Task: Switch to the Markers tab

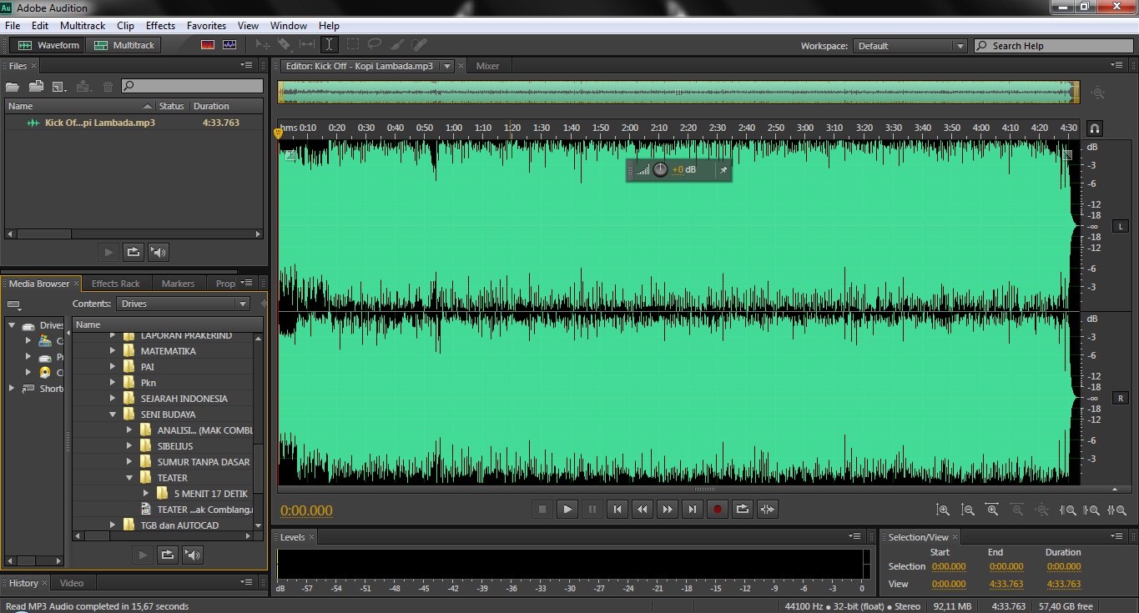Action: (x=178, y=284)
